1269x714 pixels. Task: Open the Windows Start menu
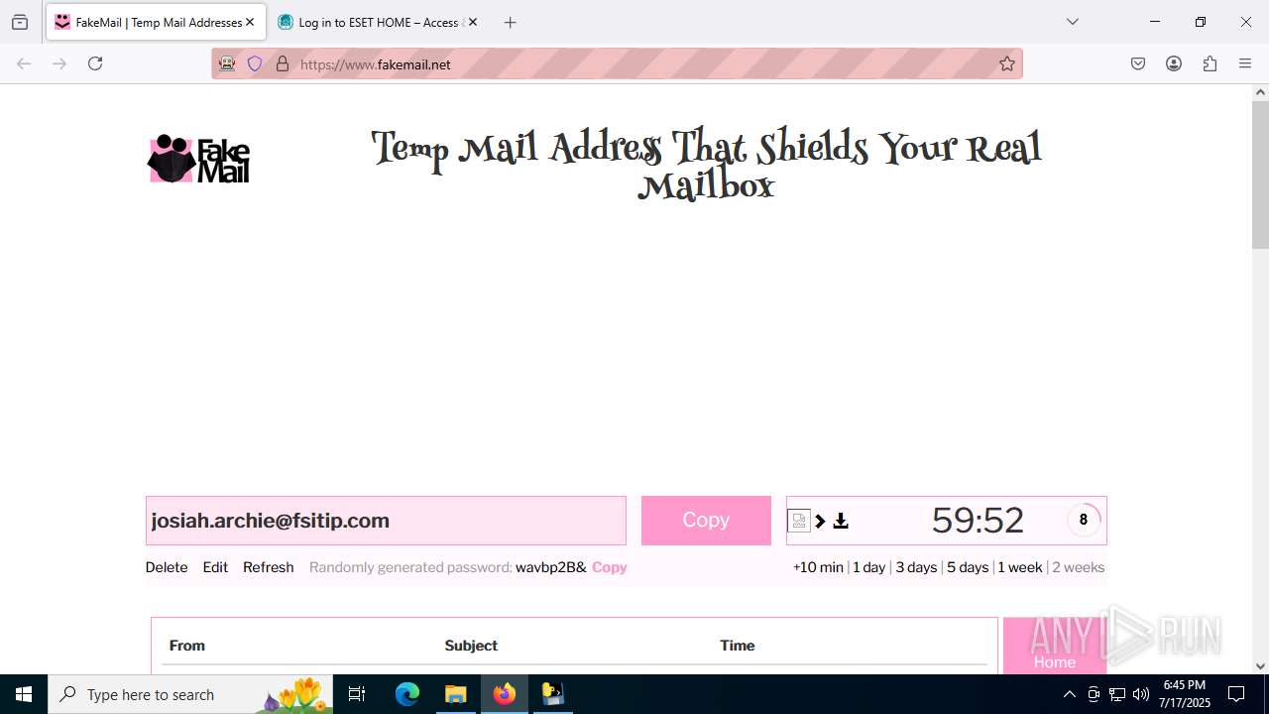[24, 694]
